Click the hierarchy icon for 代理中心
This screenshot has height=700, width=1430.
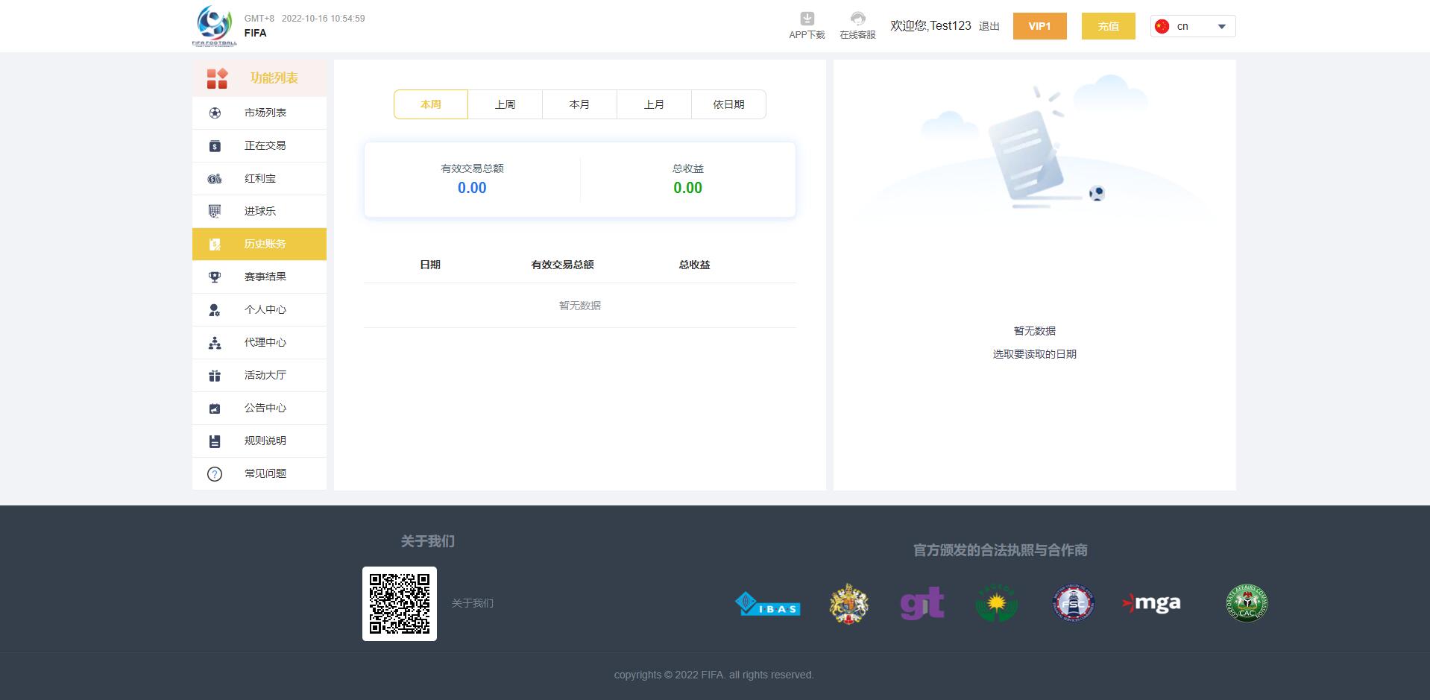(215, 343)
